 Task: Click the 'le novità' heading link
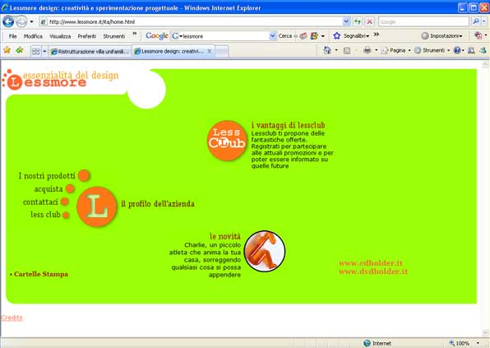(x=225, y=236)
